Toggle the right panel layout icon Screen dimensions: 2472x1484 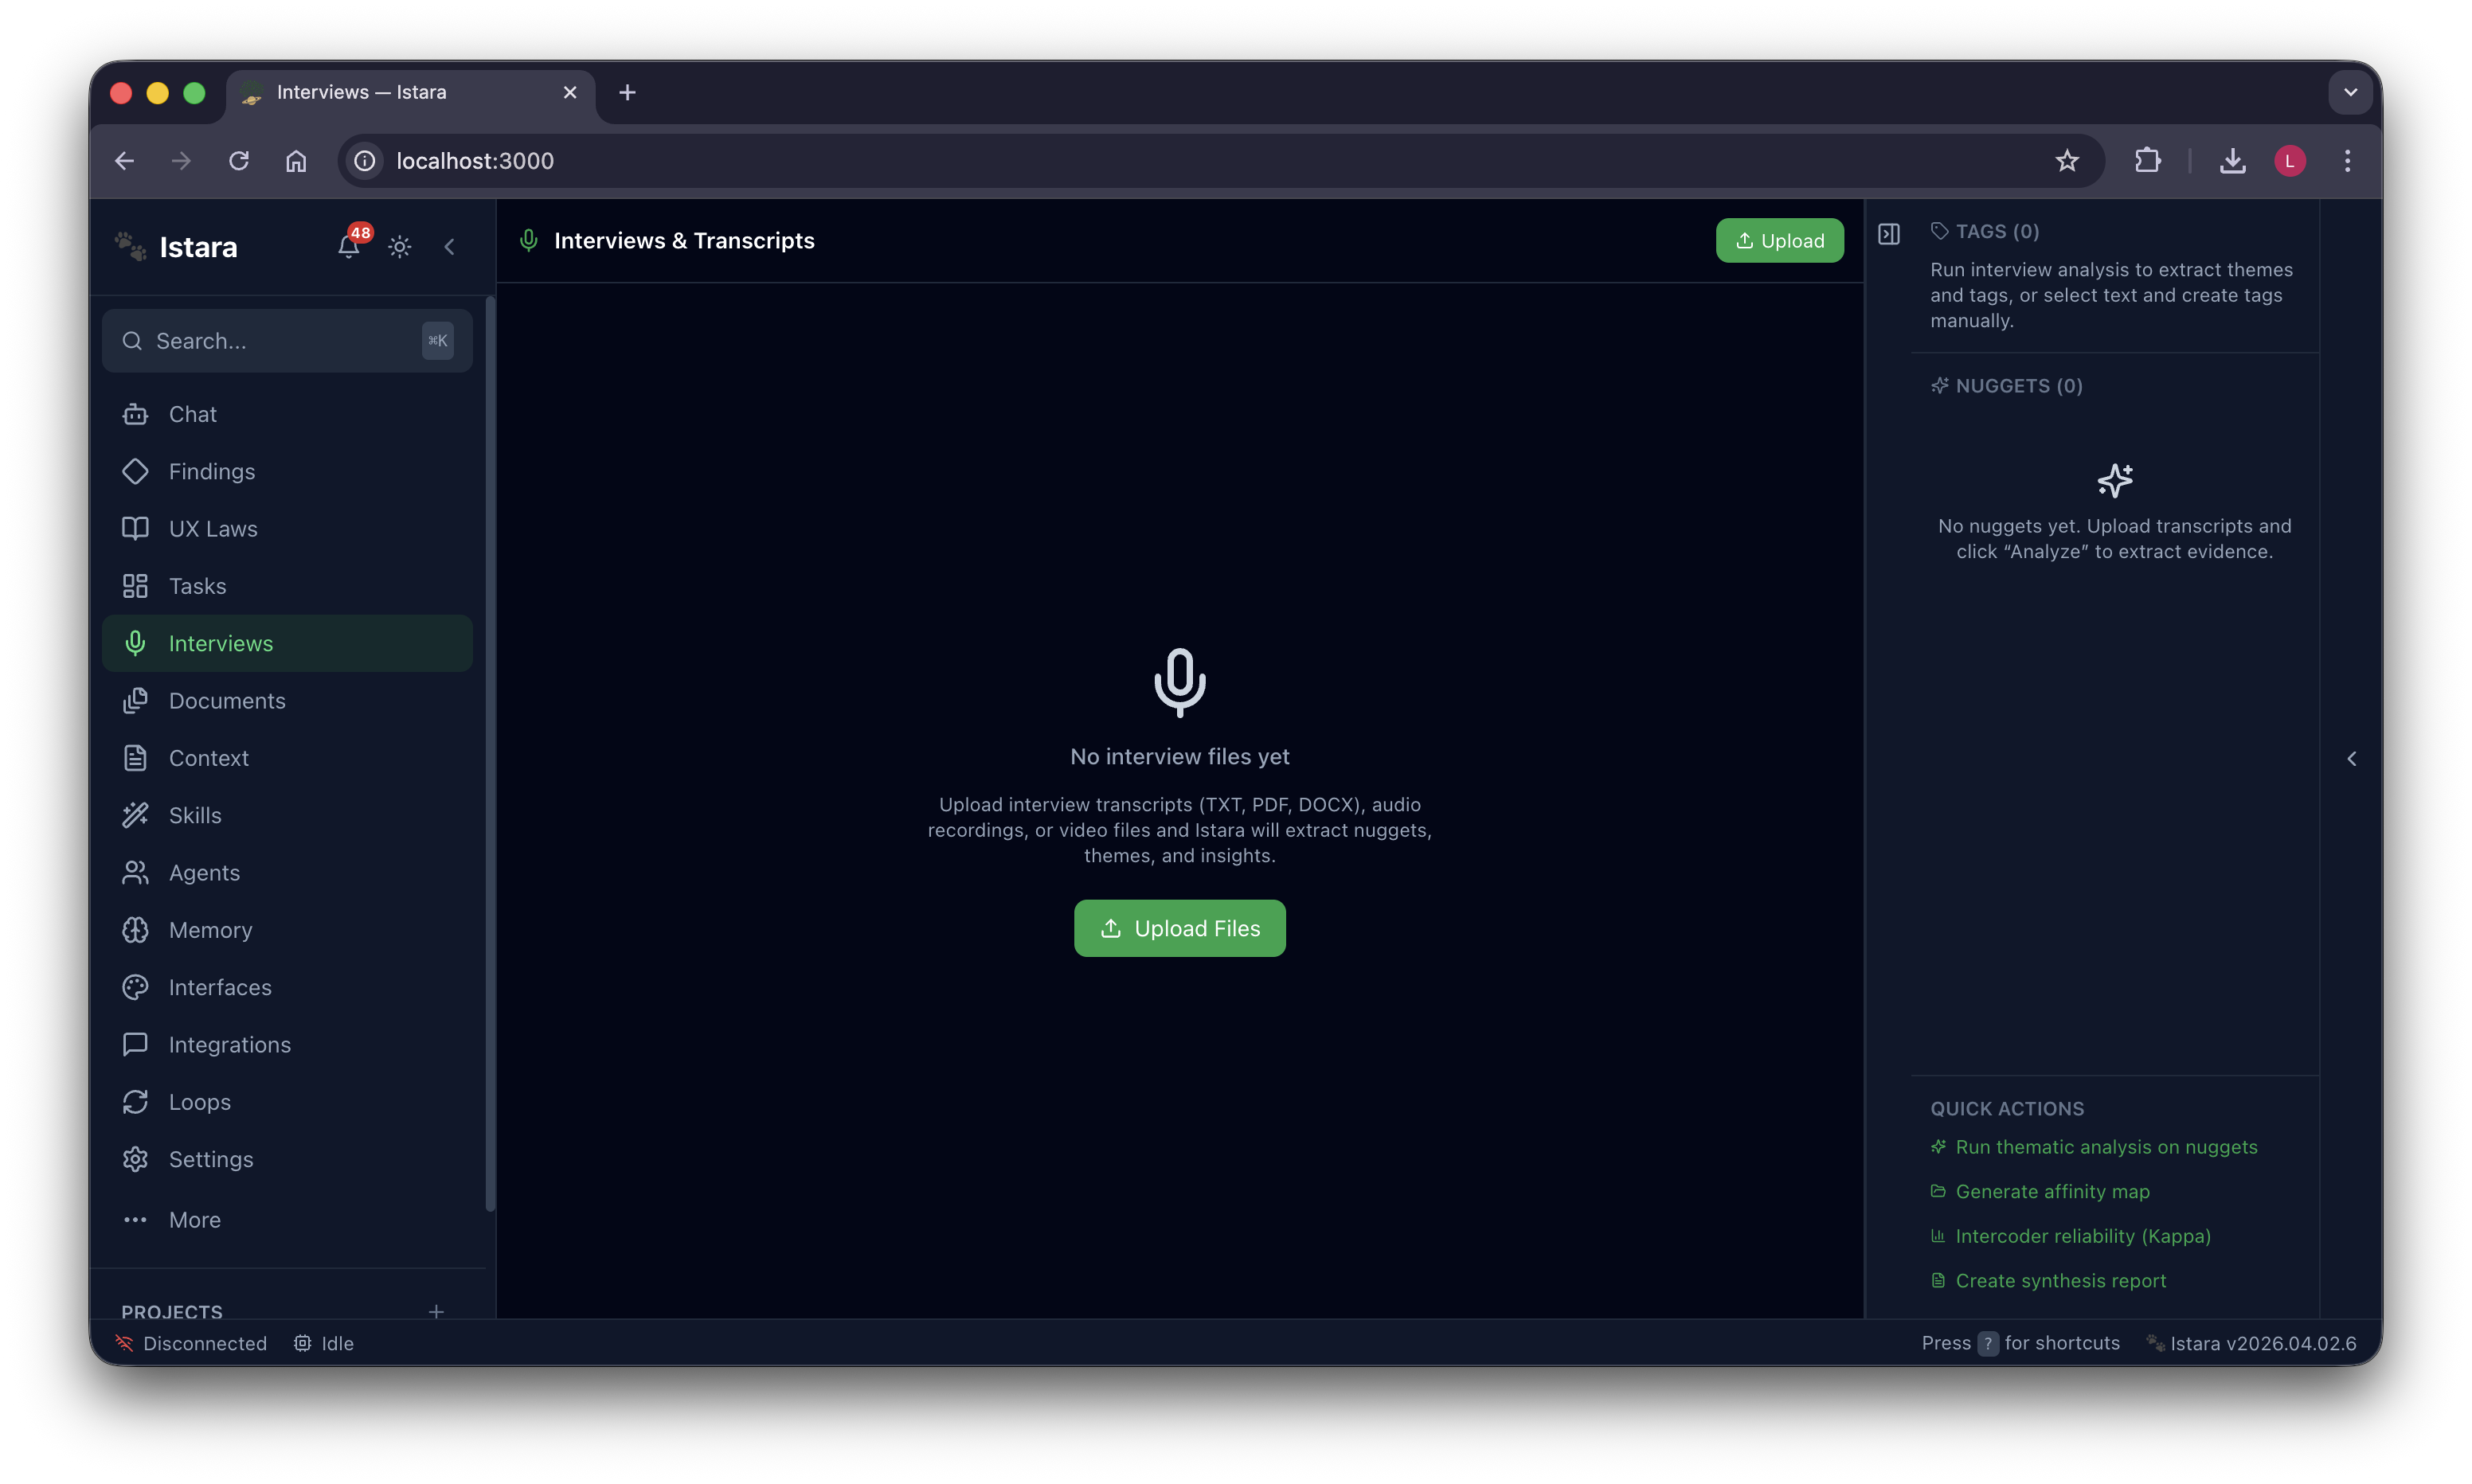point(1888,234)
